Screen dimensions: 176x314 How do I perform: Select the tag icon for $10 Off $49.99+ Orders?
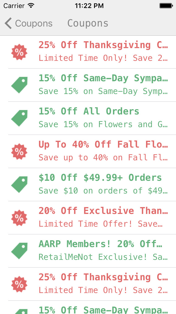pyautogui.click(x=19, y=184)
